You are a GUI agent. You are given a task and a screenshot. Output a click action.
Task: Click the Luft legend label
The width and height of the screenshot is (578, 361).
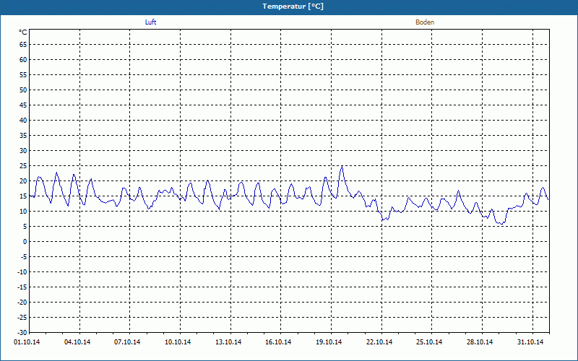click(x=150, y=22)
